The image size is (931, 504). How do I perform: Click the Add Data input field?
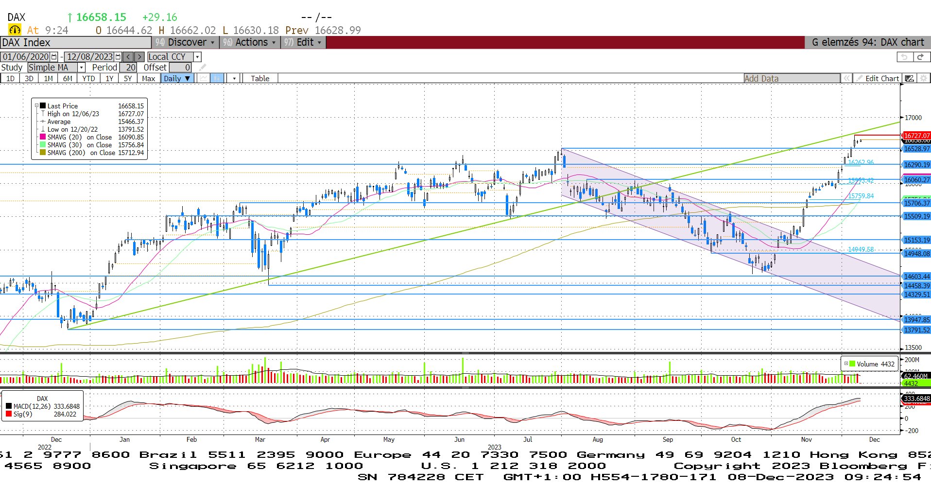click(792, 78)
